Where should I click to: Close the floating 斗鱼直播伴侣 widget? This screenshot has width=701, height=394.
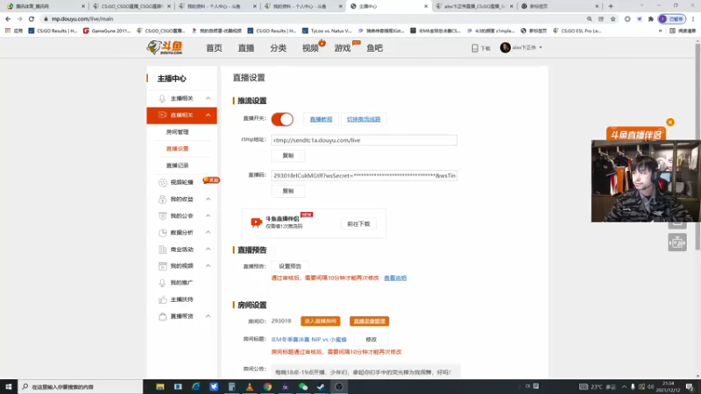[669, 122]
